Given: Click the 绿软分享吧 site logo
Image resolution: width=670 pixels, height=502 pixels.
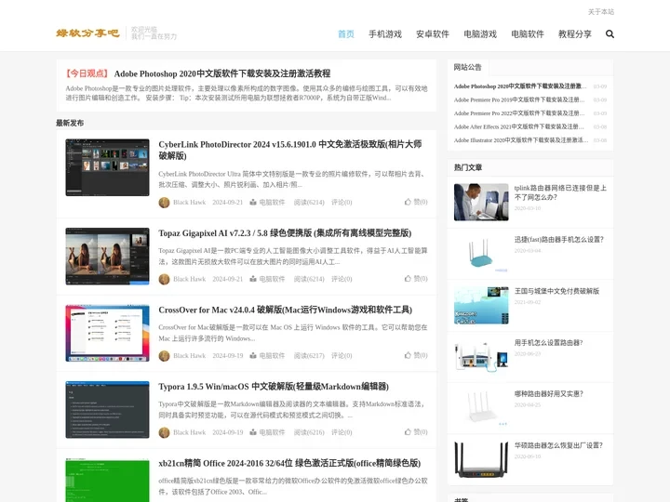Looking at the screenshot, I should tap(88, 33).
